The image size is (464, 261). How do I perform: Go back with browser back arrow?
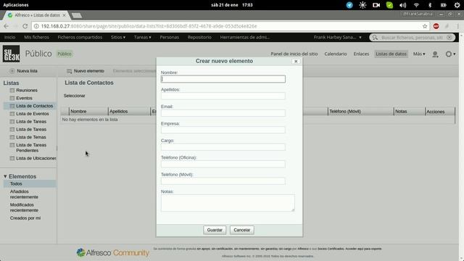[7, 26]
